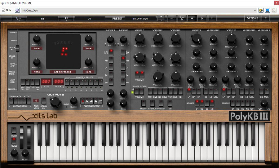Open the AMNT X2 None destination selector
The image size is (279, 168).
pos(88,72)
